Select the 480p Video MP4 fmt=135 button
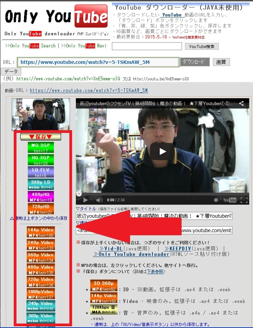The width and height of the screenshot is (253, 328). pyautogui.click(x=41, y=269)
